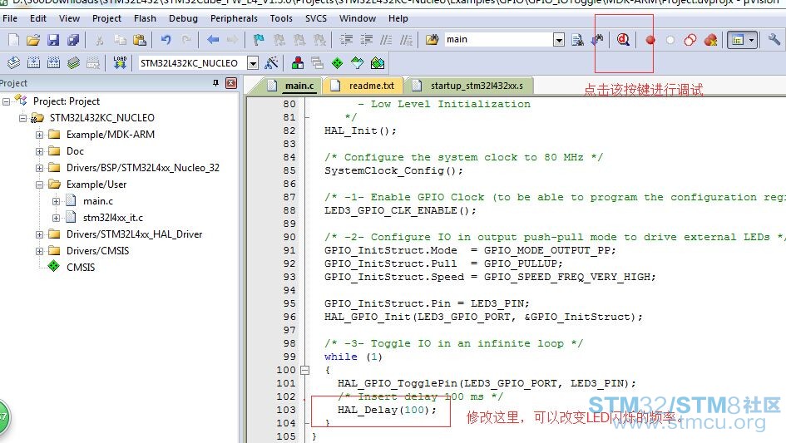Image resolution: width=786 pixels, height=443 pixels.
Task: Collapse the Project: Project root node
Action: click(x=6, y=101)
